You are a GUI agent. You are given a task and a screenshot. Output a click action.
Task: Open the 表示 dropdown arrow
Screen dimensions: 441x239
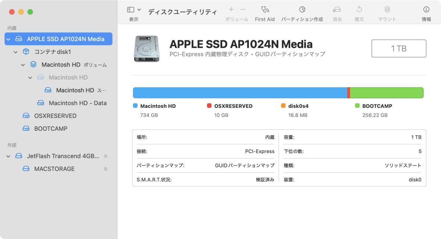pyautogui.click(x=139, y=10)
